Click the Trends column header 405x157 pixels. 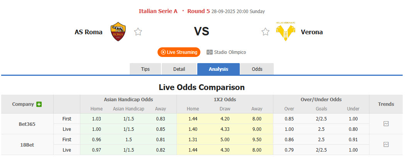(x=386, y=104)
